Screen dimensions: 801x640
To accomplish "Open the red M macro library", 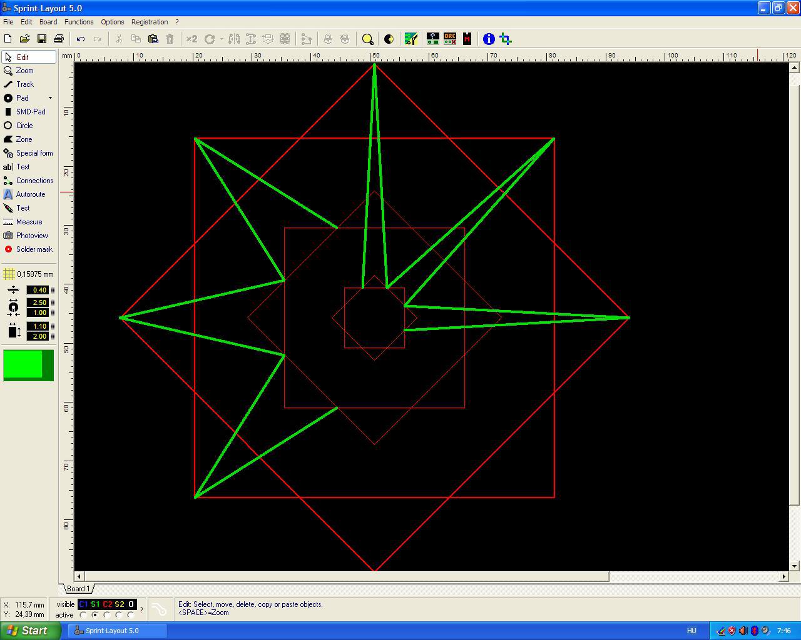I will tap(467, 39).
